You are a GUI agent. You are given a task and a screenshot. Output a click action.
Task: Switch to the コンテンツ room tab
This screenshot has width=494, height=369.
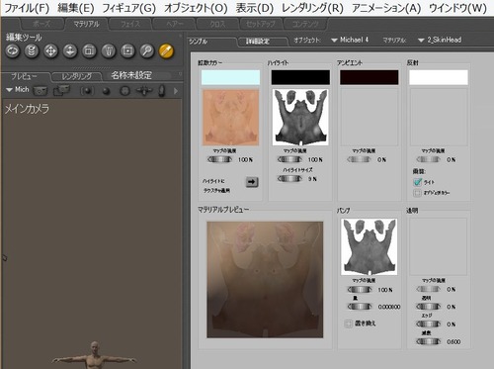(x=305, y=24)
